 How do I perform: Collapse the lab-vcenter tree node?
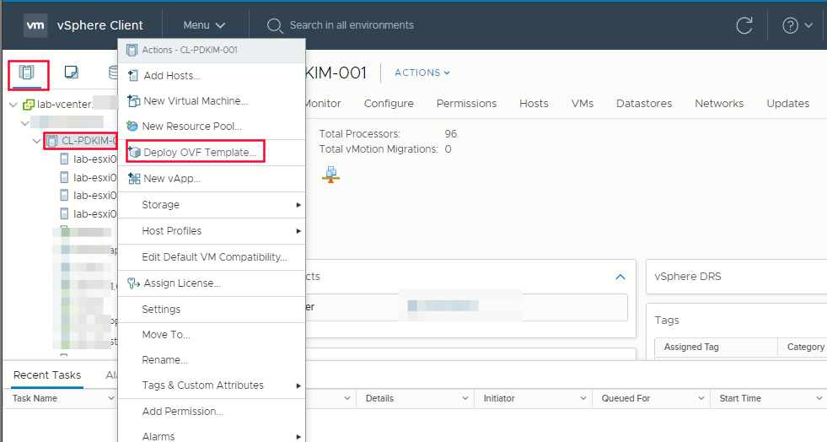(x=13, y=105)
